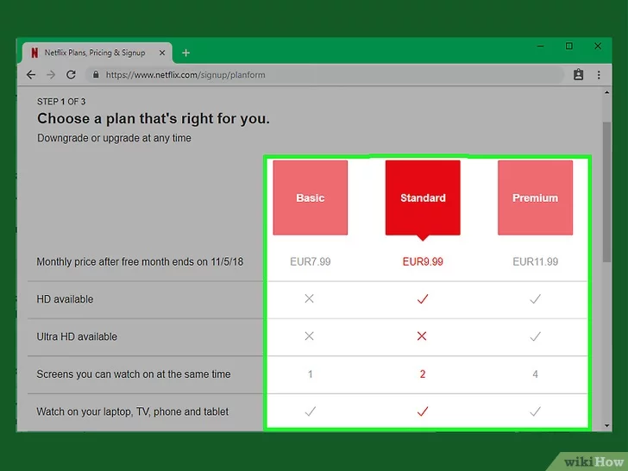Maximize the Chrome window
Screen dimensions: 628x471
(568, 46)
